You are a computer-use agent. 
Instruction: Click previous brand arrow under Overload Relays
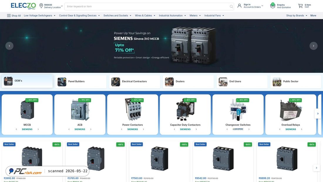[x=280, y=129]
